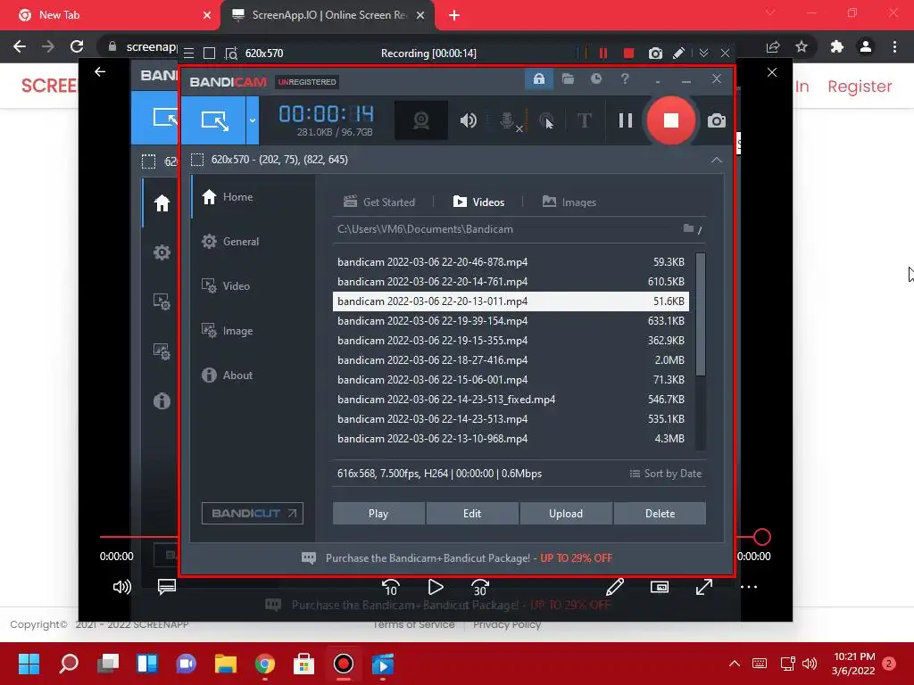Viewport: 914px width, 685px height.
Task: Open the BANDICUT link button
Action: (253, 513)
